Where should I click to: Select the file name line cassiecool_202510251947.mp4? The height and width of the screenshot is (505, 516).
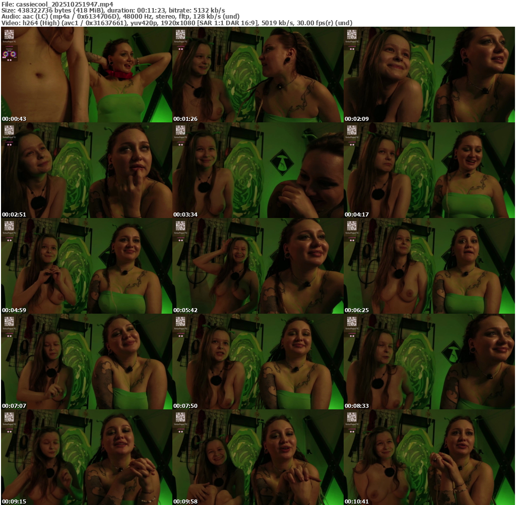click(57, 4)
